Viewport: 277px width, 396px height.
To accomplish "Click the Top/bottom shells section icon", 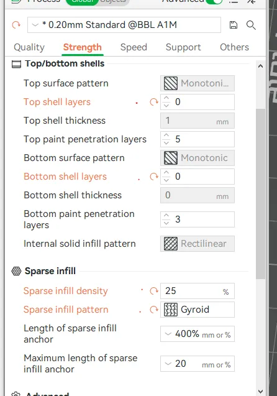I will tap(16, 64).
